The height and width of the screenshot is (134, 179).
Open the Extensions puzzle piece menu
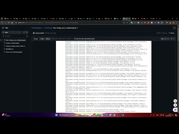162,23
